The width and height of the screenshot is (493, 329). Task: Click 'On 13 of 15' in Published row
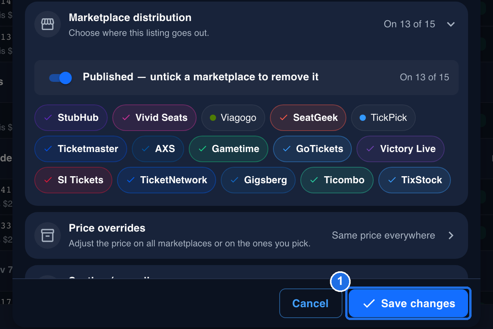point(425,77)
